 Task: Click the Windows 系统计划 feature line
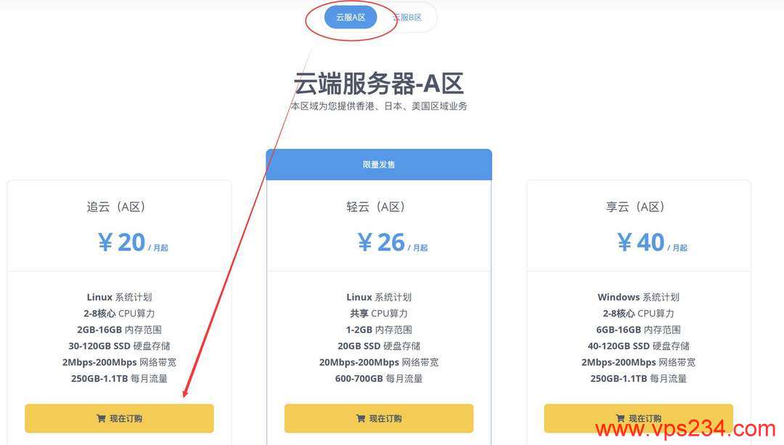[x=639, y=297]
